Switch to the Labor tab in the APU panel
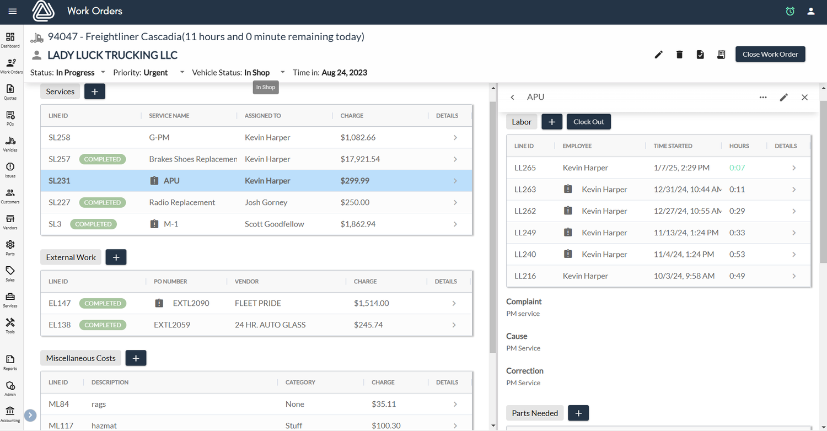 pos(521,121)
